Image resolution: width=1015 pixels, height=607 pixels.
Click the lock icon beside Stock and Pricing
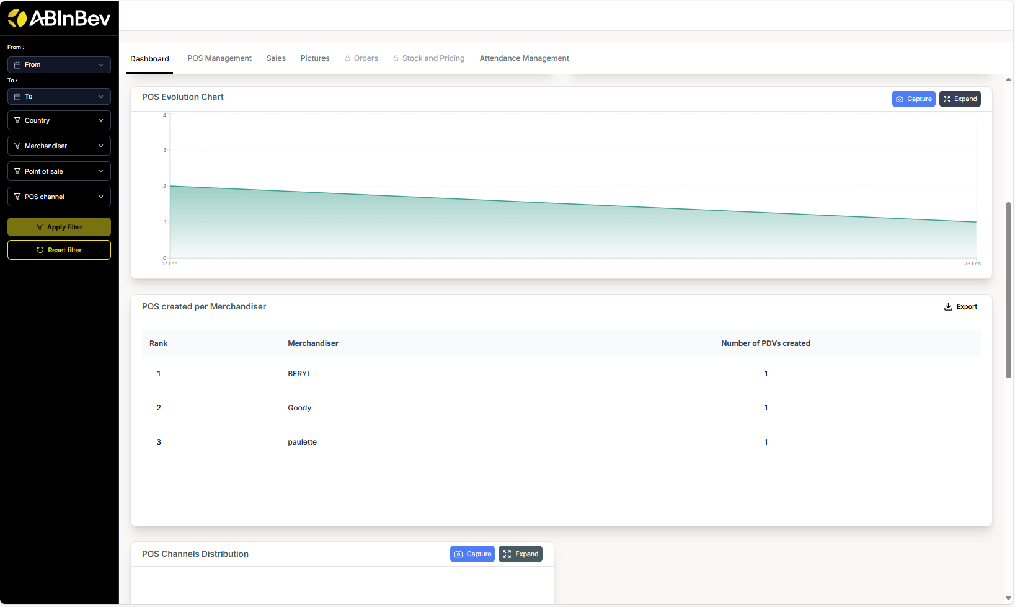click(396, 58)
